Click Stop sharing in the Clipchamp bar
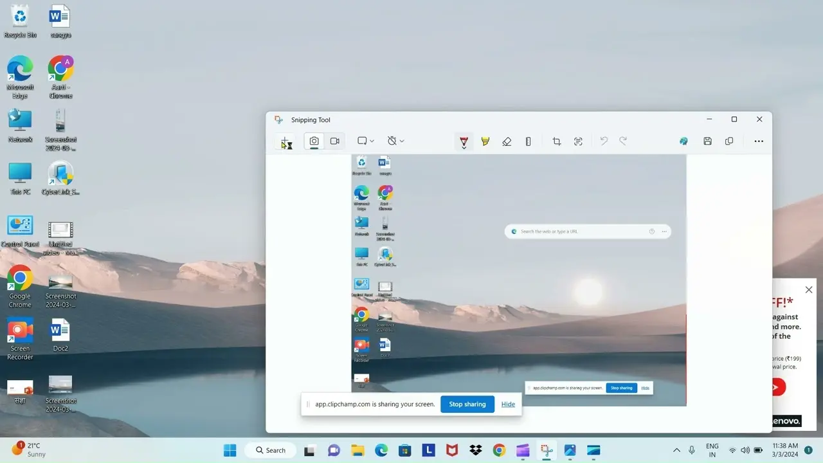 [467, 404]
